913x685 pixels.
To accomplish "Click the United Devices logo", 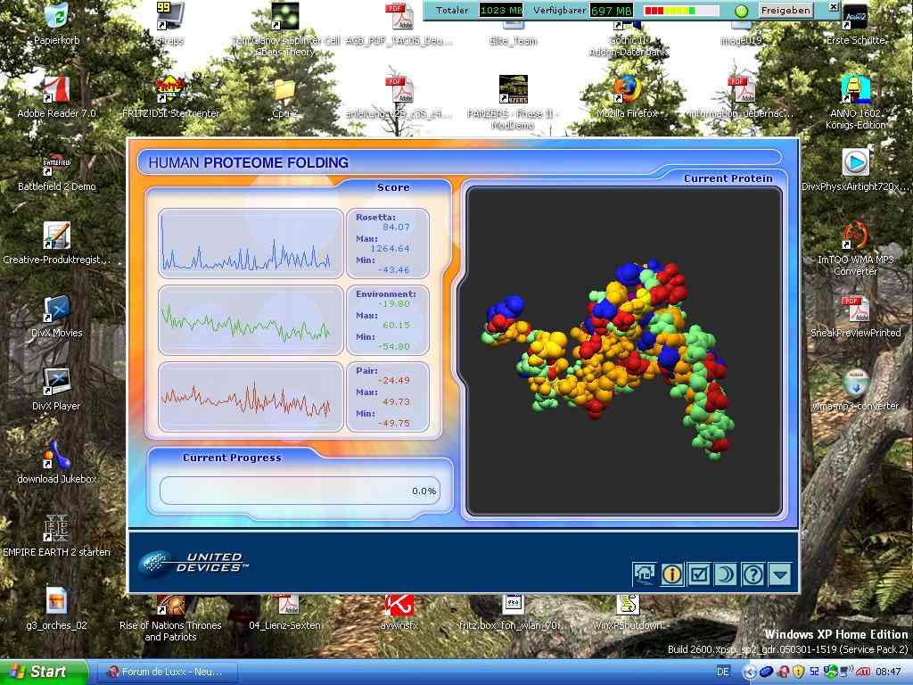I will click(x=193, y=563).
